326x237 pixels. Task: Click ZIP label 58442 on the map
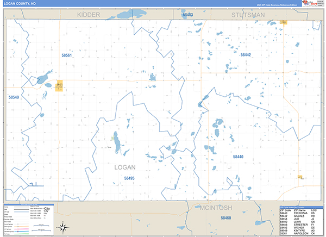[246, 55]
